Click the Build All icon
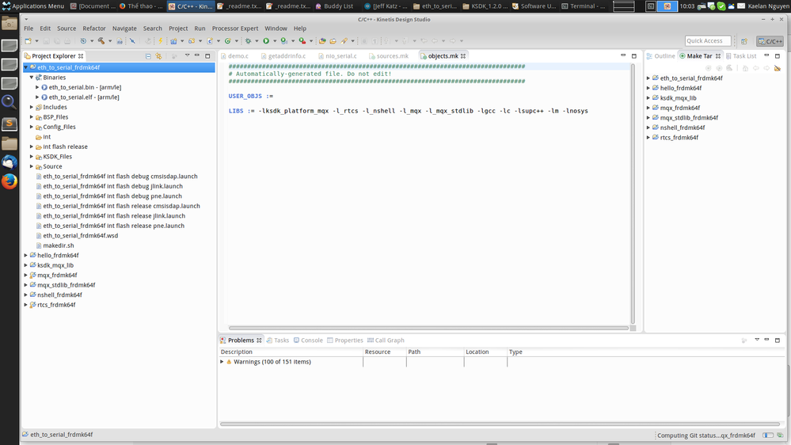The image size is (791, 445). [119, 41]
